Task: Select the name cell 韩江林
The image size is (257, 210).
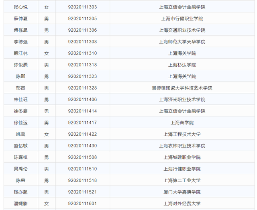Action: (20, 53)
